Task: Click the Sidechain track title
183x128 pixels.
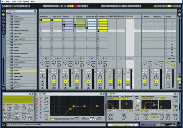Action: point(45,17)
